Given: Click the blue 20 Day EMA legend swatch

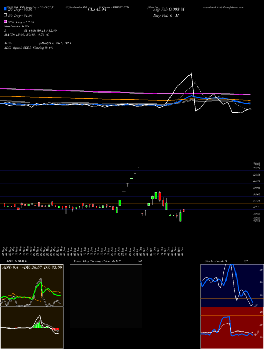Looking at the screenshot, I should pyautogui.click(x=5, y=9).
